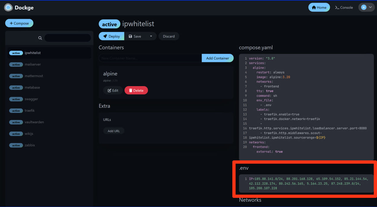Click the Dockge logo icon
The height and width of the screenshot is (207, 377).
tap(8, 7)
